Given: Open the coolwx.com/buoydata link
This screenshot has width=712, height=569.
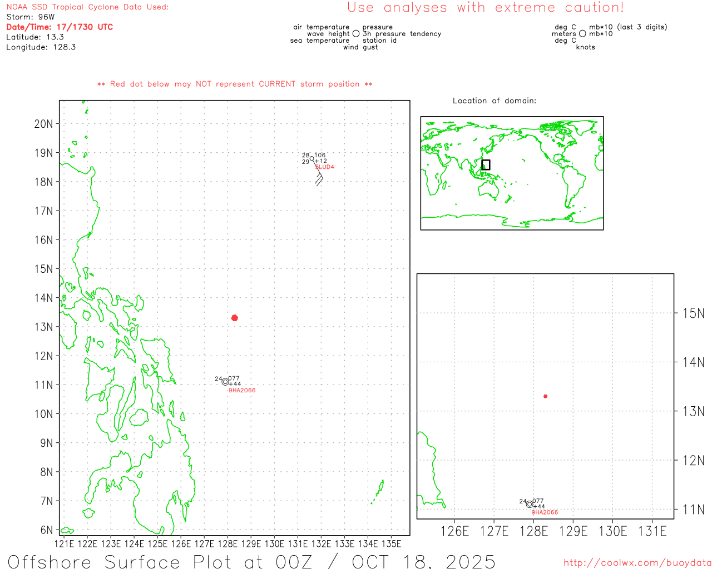Looking at the screenshot, I should 637,563.
